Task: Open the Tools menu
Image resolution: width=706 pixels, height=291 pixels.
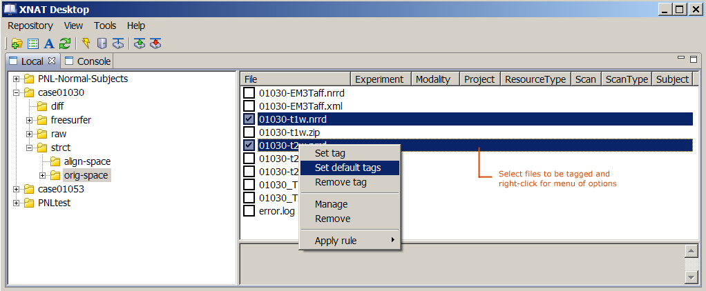Action: pos(105,26)
